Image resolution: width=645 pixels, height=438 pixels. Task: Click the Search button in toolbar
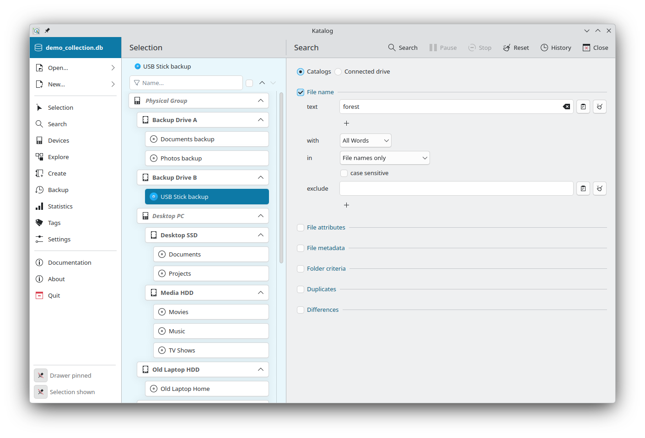click(403, 48)
